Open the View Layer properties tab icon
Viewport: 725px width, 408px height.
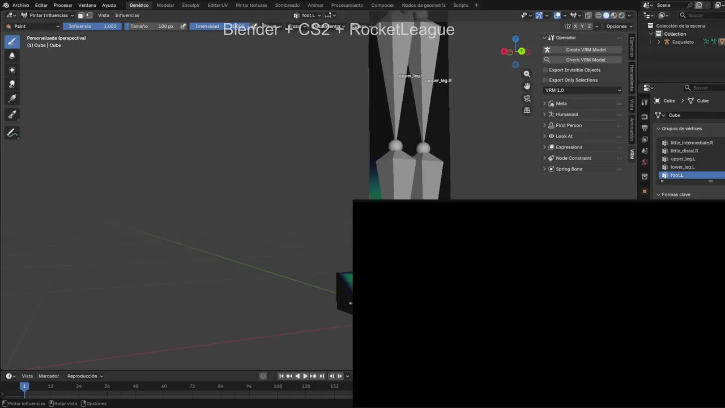pyautogui.click(x=645, y=139)
